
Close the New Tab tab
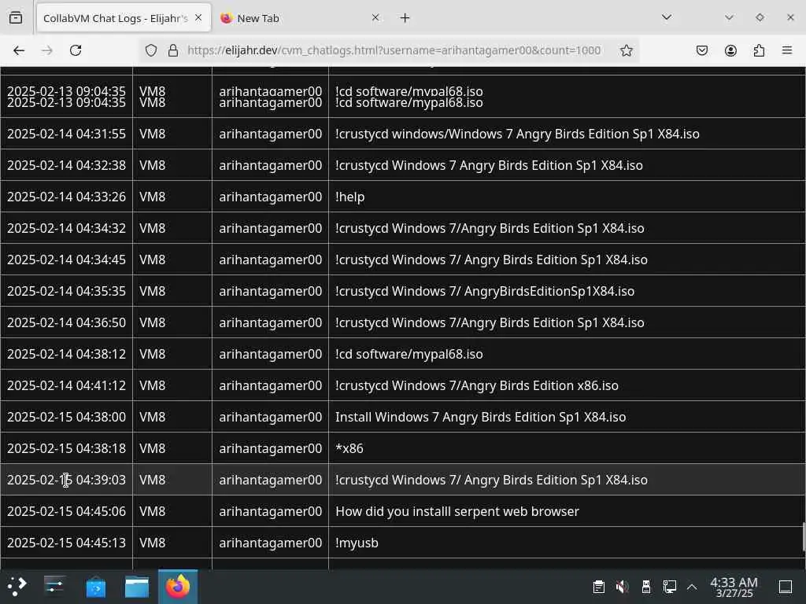tap(375, 18)
